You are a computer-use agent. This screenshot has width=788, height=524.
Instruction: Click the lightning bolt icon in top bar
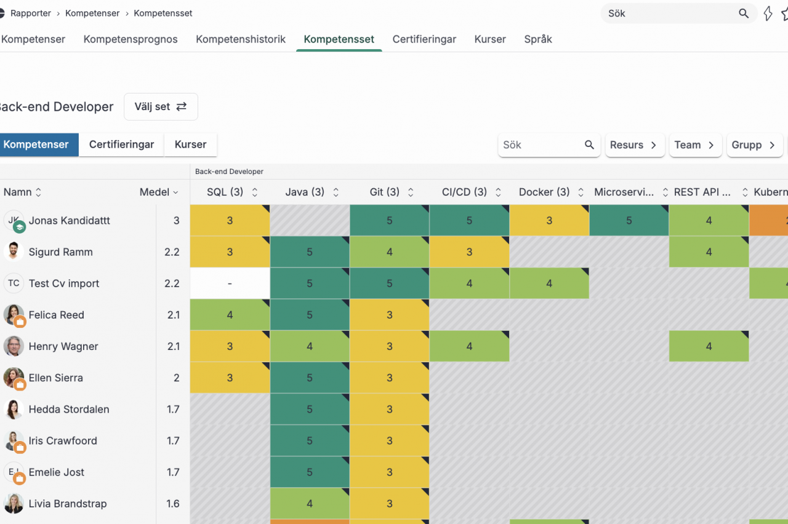(768, 14)
